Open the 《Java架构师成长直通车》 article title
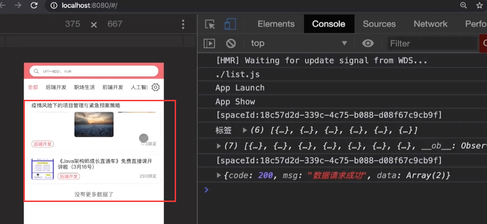 point(105,164)
